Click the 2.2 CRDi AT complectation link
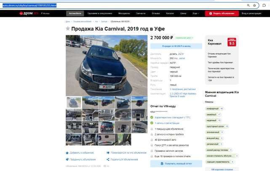 point(183,95)
